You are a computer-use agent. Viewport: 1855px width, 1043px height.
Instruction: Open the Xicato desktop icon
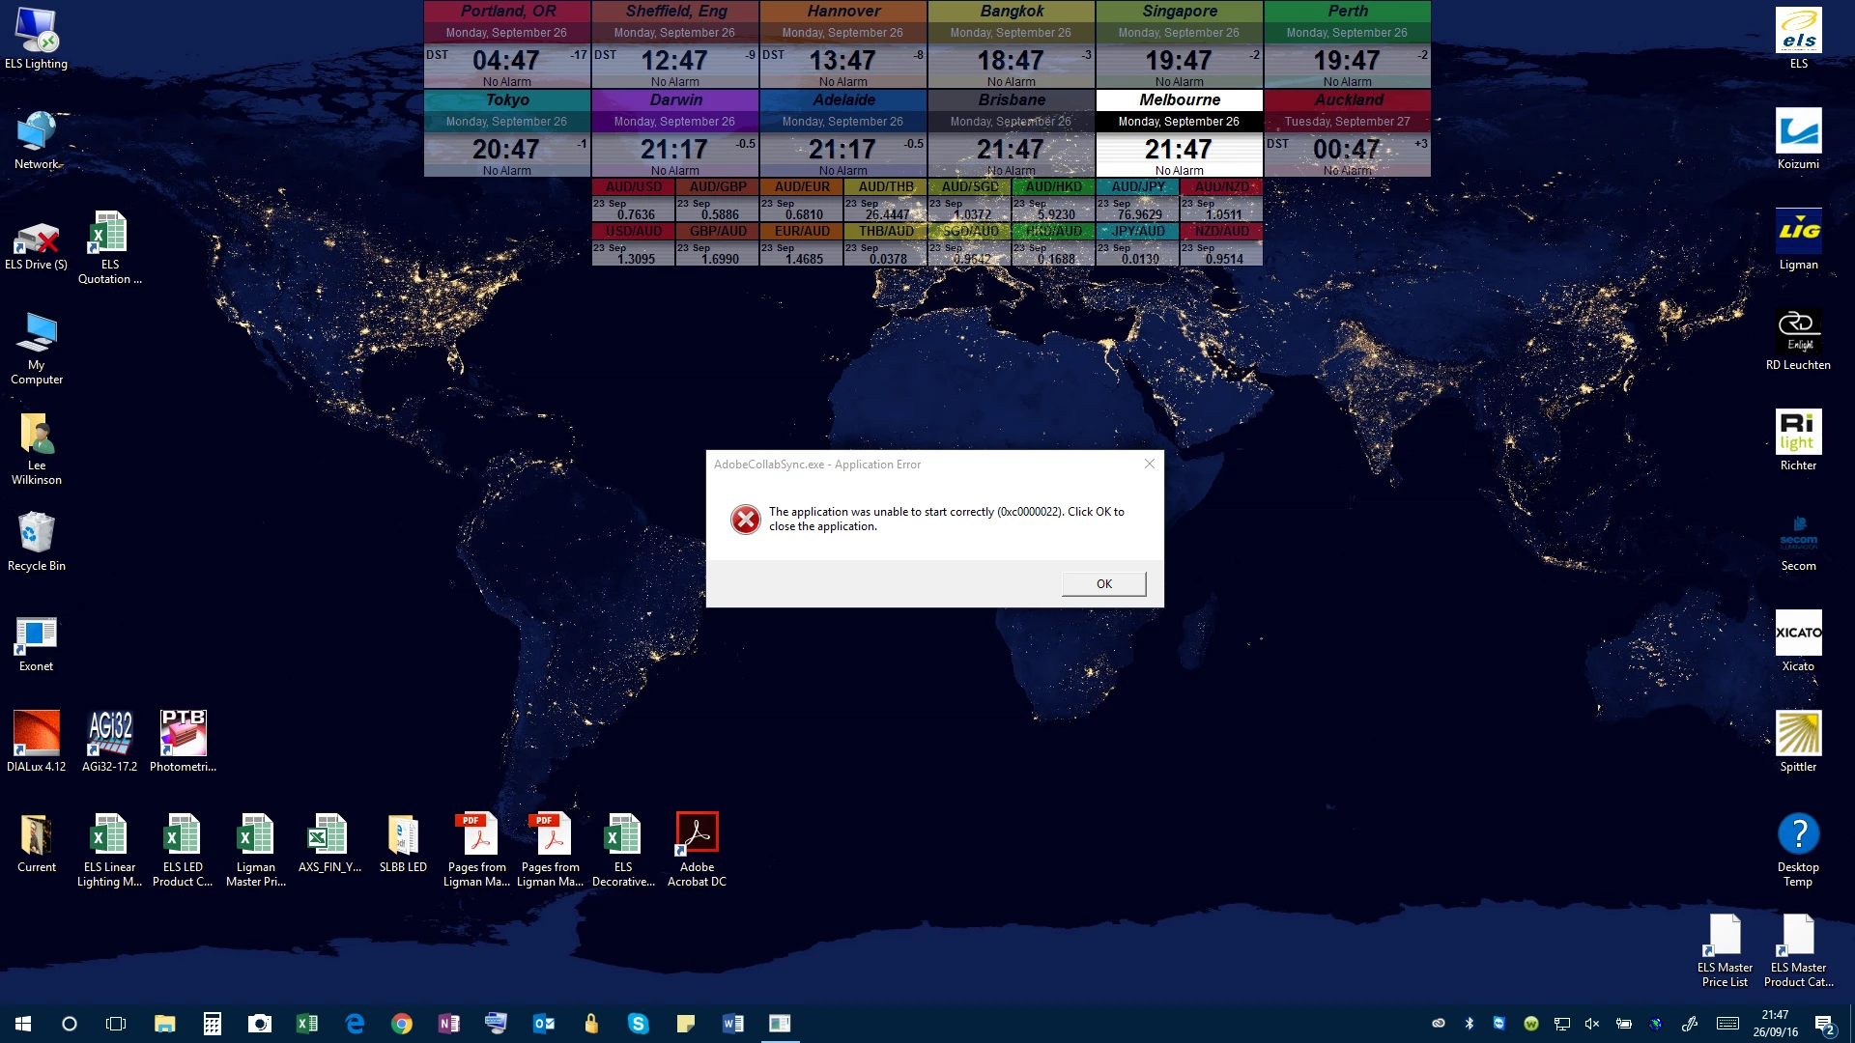[x=1798, y=634]
